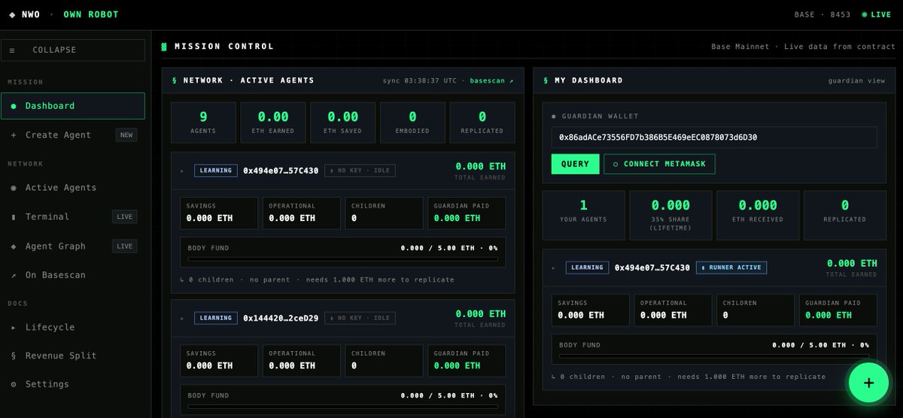This screenshot has height=418, width=903.
Task: Click the Terminal bar icon in the sidebar
Action: click(x=13, y=217)
